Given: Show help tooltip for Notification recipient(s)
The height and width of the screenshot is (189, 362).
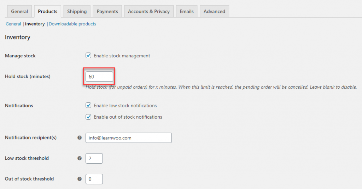Looking at the screenshot, I should click(80, 138).
